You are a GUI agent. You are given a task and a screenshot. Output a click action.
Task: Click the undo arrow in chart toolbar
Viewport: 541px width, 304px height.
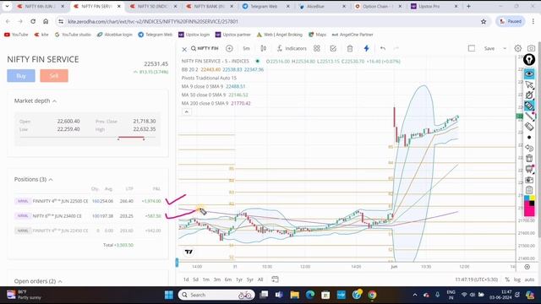383,49
